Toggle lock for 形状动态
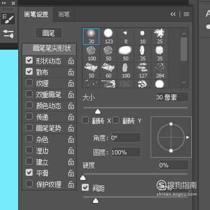The height and width of the screenshot is (210, 210). [x=71, y=61]
